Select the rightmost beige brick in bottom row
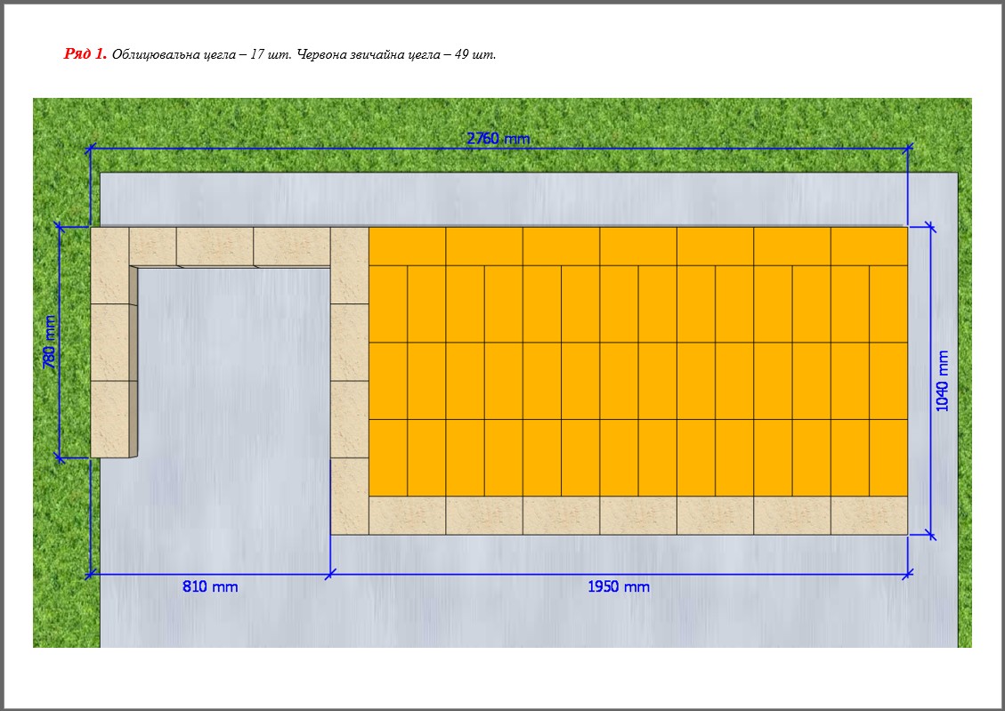This screenshot has height=711, width=1005. pyautogui.click(x=869, y=515)
